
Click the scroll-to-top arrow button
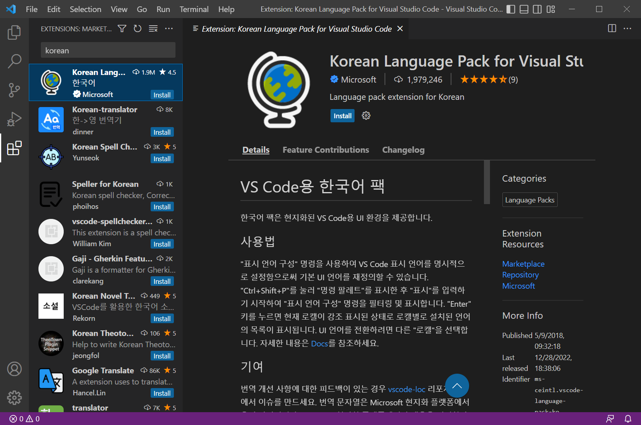[x=457, y=386]
